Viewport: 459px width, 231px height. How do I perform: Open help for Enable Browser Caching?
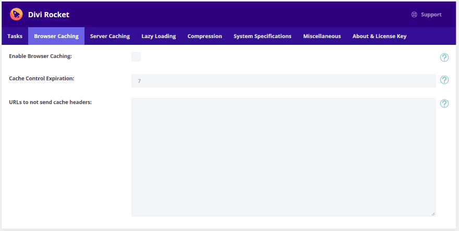(444, 57)
